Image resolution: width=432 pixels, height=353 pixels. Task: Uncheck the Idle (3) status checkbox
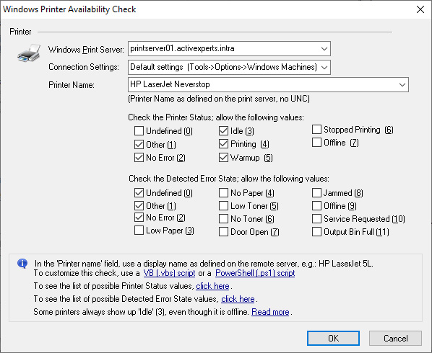click(x=223, y=131)
